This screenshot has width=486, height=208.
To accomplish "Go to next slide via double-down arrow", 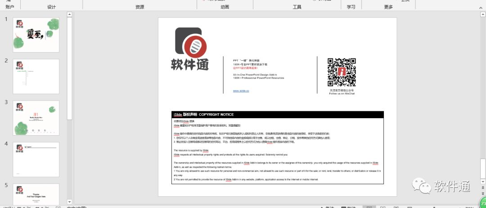I will pyautogui.click(x=482, y=194).
